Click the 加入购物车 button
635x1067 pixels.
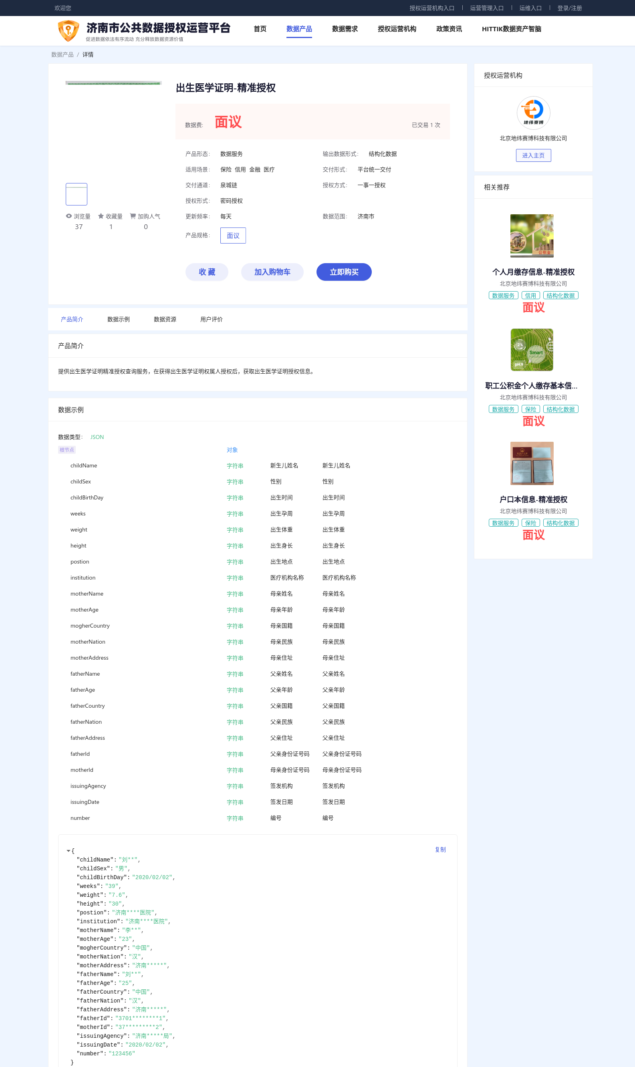click(x=272, y=272)
